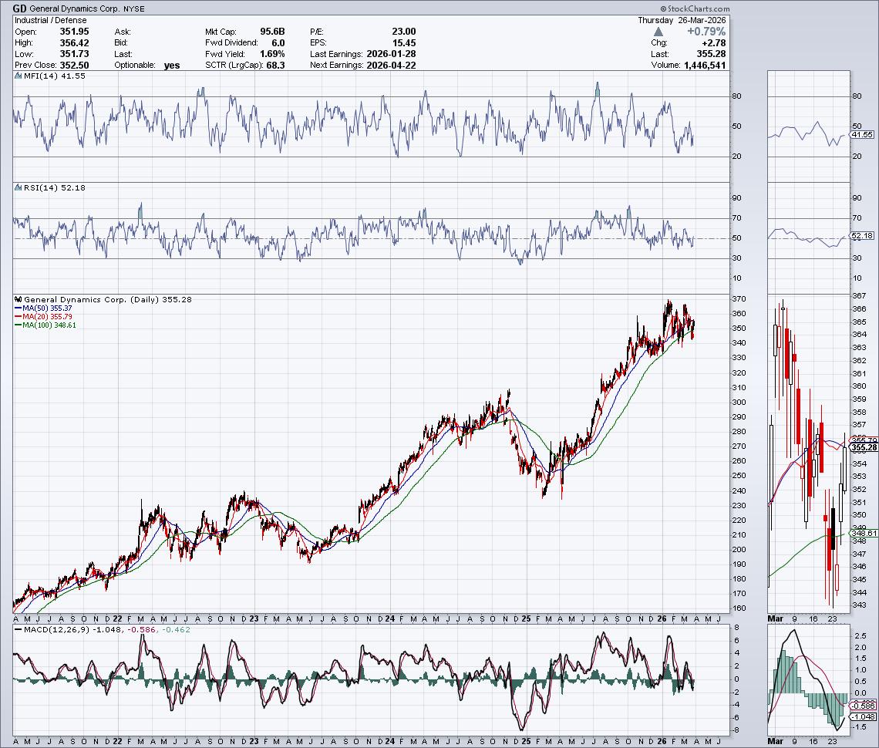Click the MACD histogram value -0.462 in legend
This screenshot has height=748, width=879.
point(176,630)
